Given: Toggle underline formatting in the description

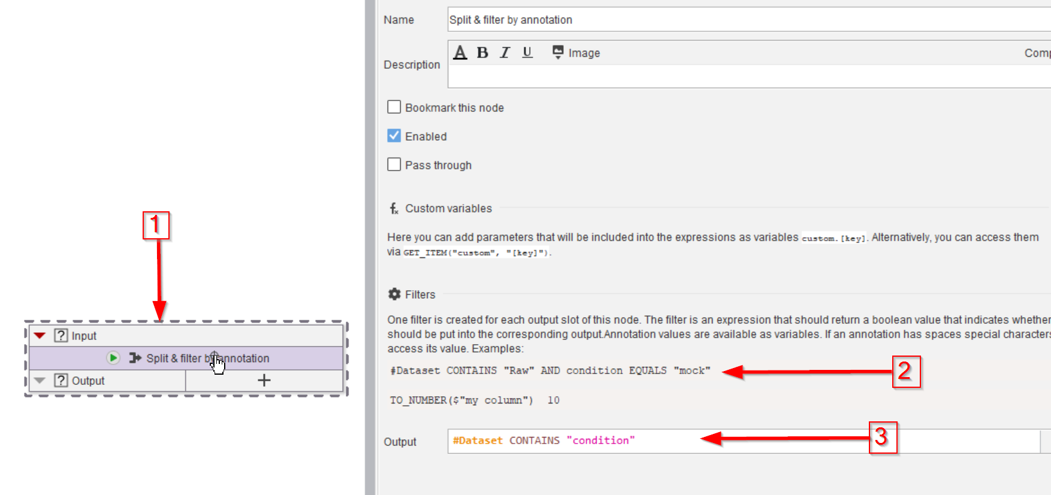Looking at the screenshot, I should pos(527,53).
